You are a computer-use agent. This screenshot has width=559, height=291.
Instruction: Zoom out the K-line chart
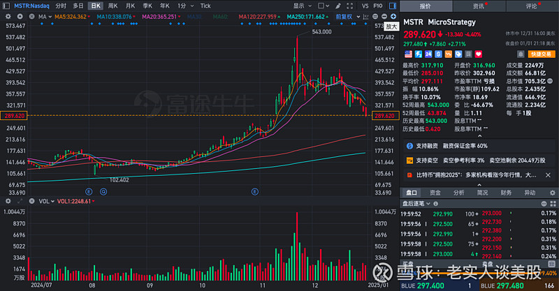coord(384,16)
